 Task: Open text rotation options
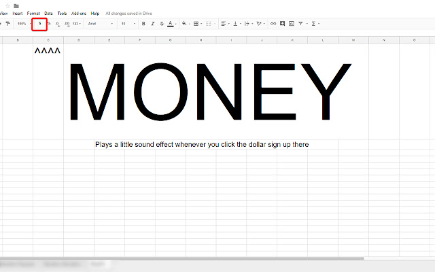[x=259, y=24]
